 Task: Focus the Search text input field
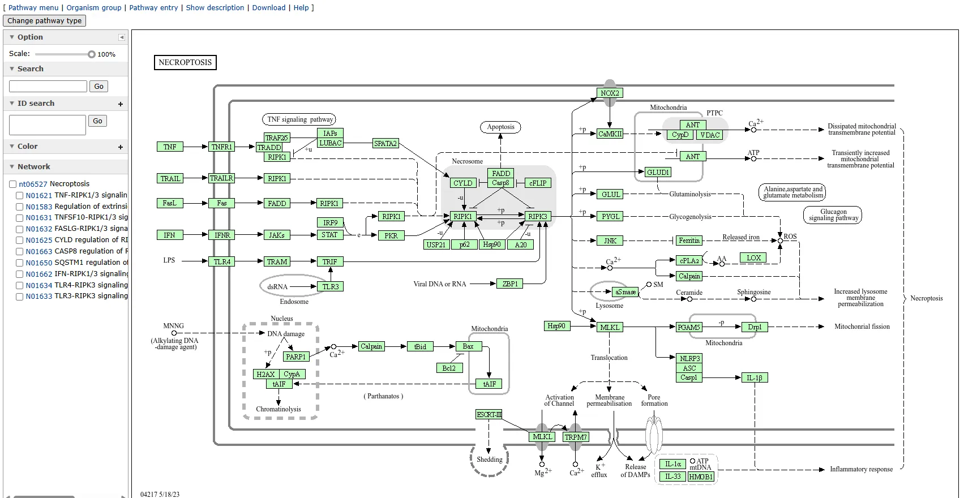(48, 86)
